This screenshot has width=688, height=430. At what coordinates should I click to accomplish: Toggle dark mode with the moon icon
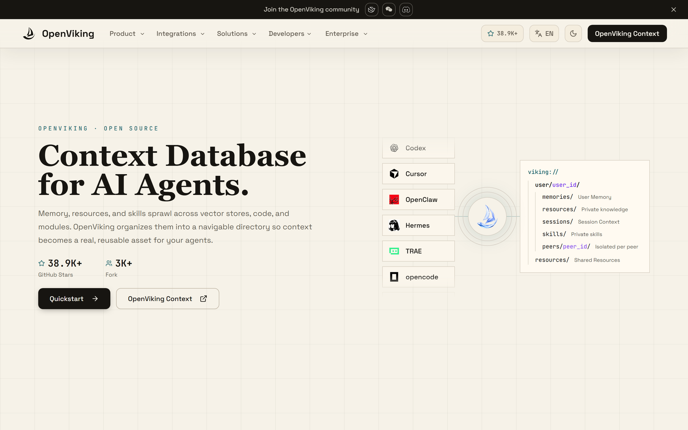[x=573, y=34]
